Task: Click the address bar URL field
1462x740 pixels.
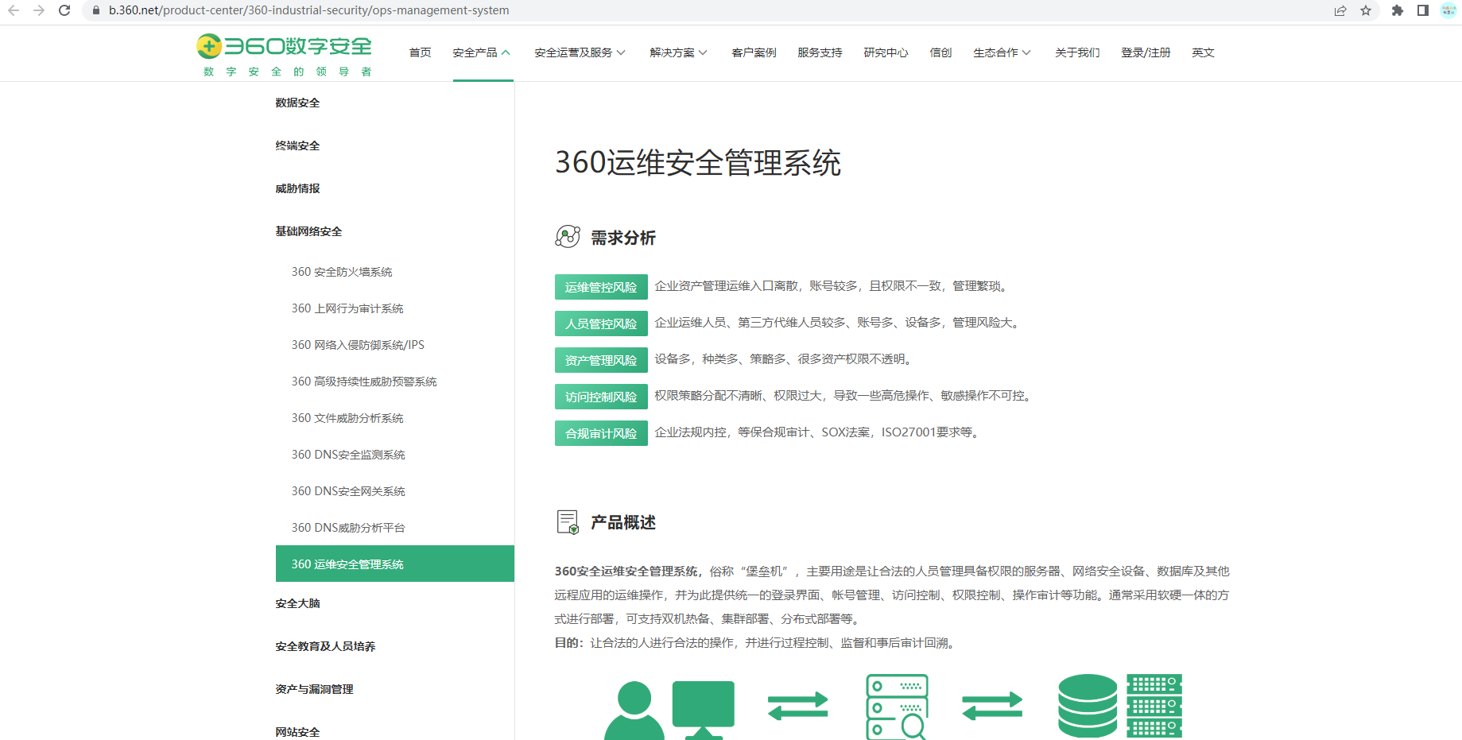Action: [x=708, y=10]
